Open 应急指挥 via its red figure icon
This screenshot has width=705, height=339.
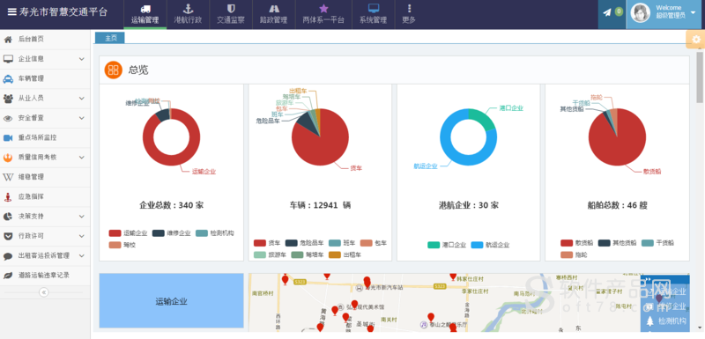pyautogui.click(x=8, y=196)
